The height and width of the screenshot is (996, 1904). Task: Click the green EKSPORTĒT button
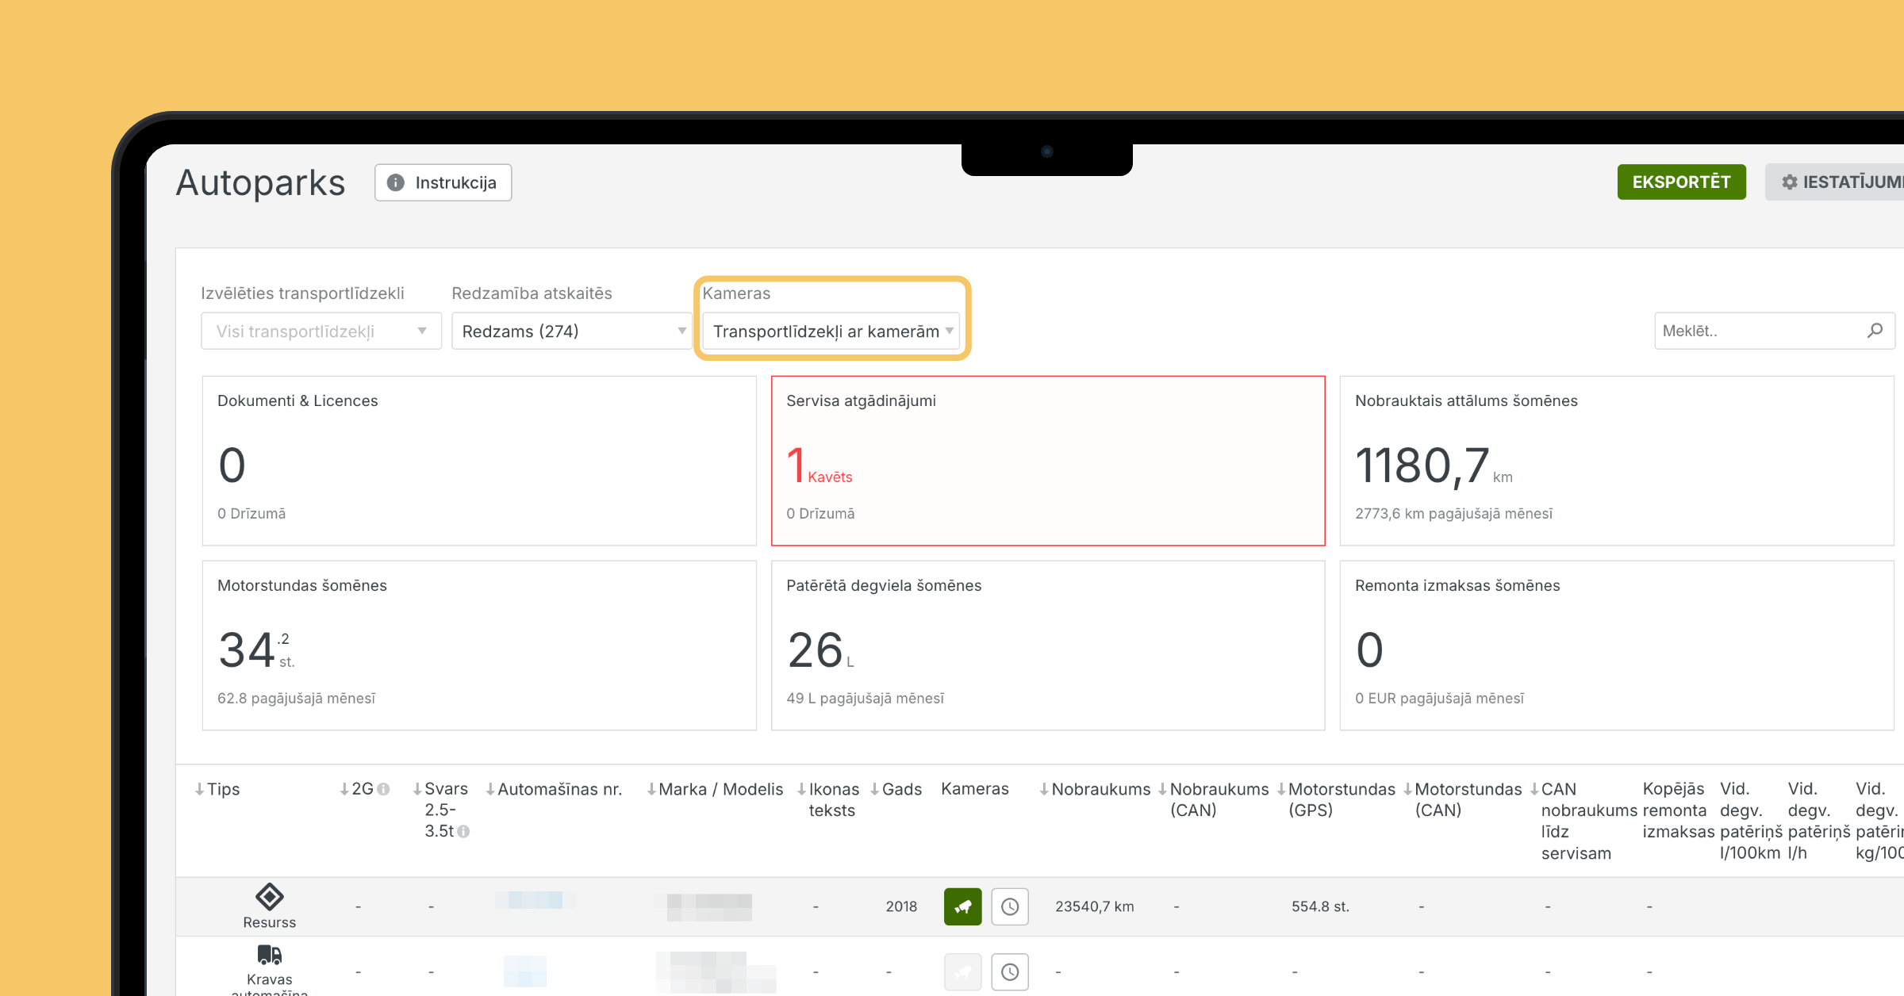pyautogui.click(x=1681, y=182)
